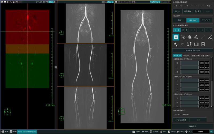This screenshot has width=214, height=134.
Task: Select the text annotation arrow tool
Action: pyautogui.click(x=176, y=44)
